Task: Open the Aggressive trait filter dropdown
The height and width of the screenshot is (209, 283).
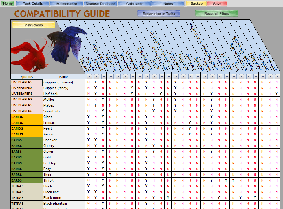Action: (118, 77)
